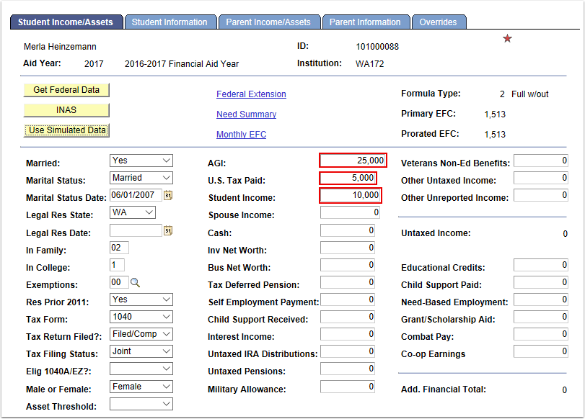585x419 pixels.
Task: Open Marital Status Date calendar picker
Action: pyautogui.click(x=168, y=195)
